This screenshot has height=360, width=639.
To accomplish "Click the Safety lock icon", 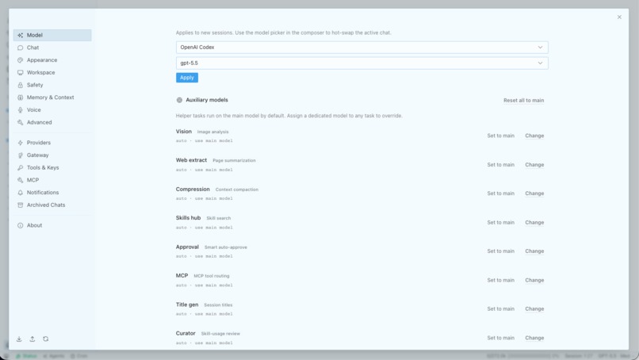I will pyautogui.click(x=20, y=85).
